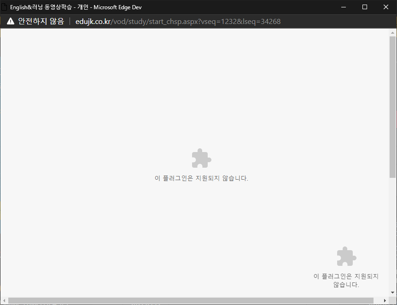Click the edujk.co.kr URL in address bar
Image resolution: width=397 pixels, height=305 pixels.
click(178, 22)
